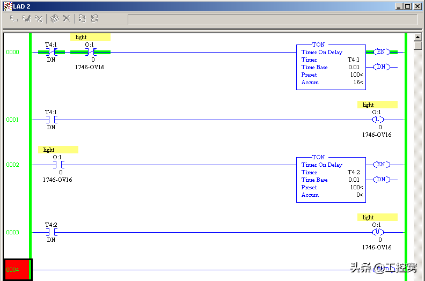Image resolution: width=425 pixels, height=281 pixels.
Task: Select the Latch coil on rung 0001
Action: click(378, 120)
